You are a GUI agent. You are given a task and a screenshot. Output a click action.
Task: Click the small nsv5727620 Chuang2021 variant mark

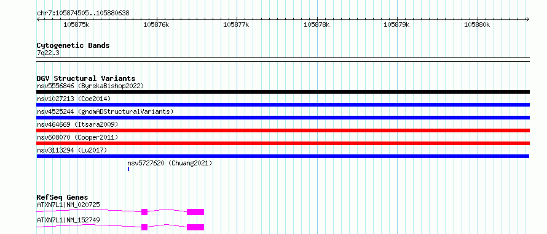128,169
